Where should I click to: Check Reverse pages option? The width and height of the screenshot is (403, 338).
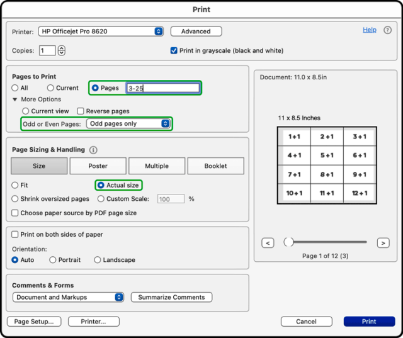tap(81, 111)
